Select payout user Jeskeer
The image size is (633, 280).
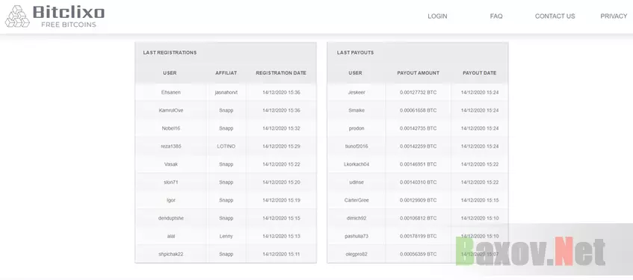tap(356, 93)
